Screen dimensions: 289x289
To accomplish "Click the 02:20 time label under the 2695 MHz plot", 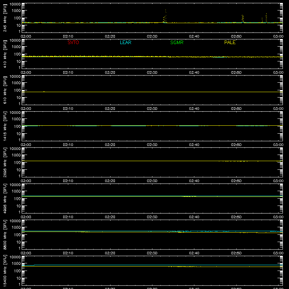I will pos(110,181).
